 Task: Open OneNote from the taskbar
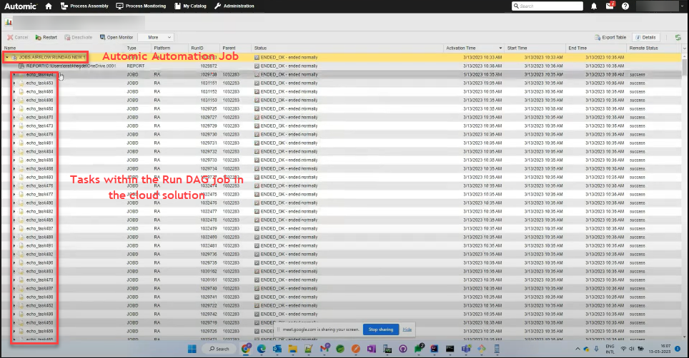pos(372,349)
